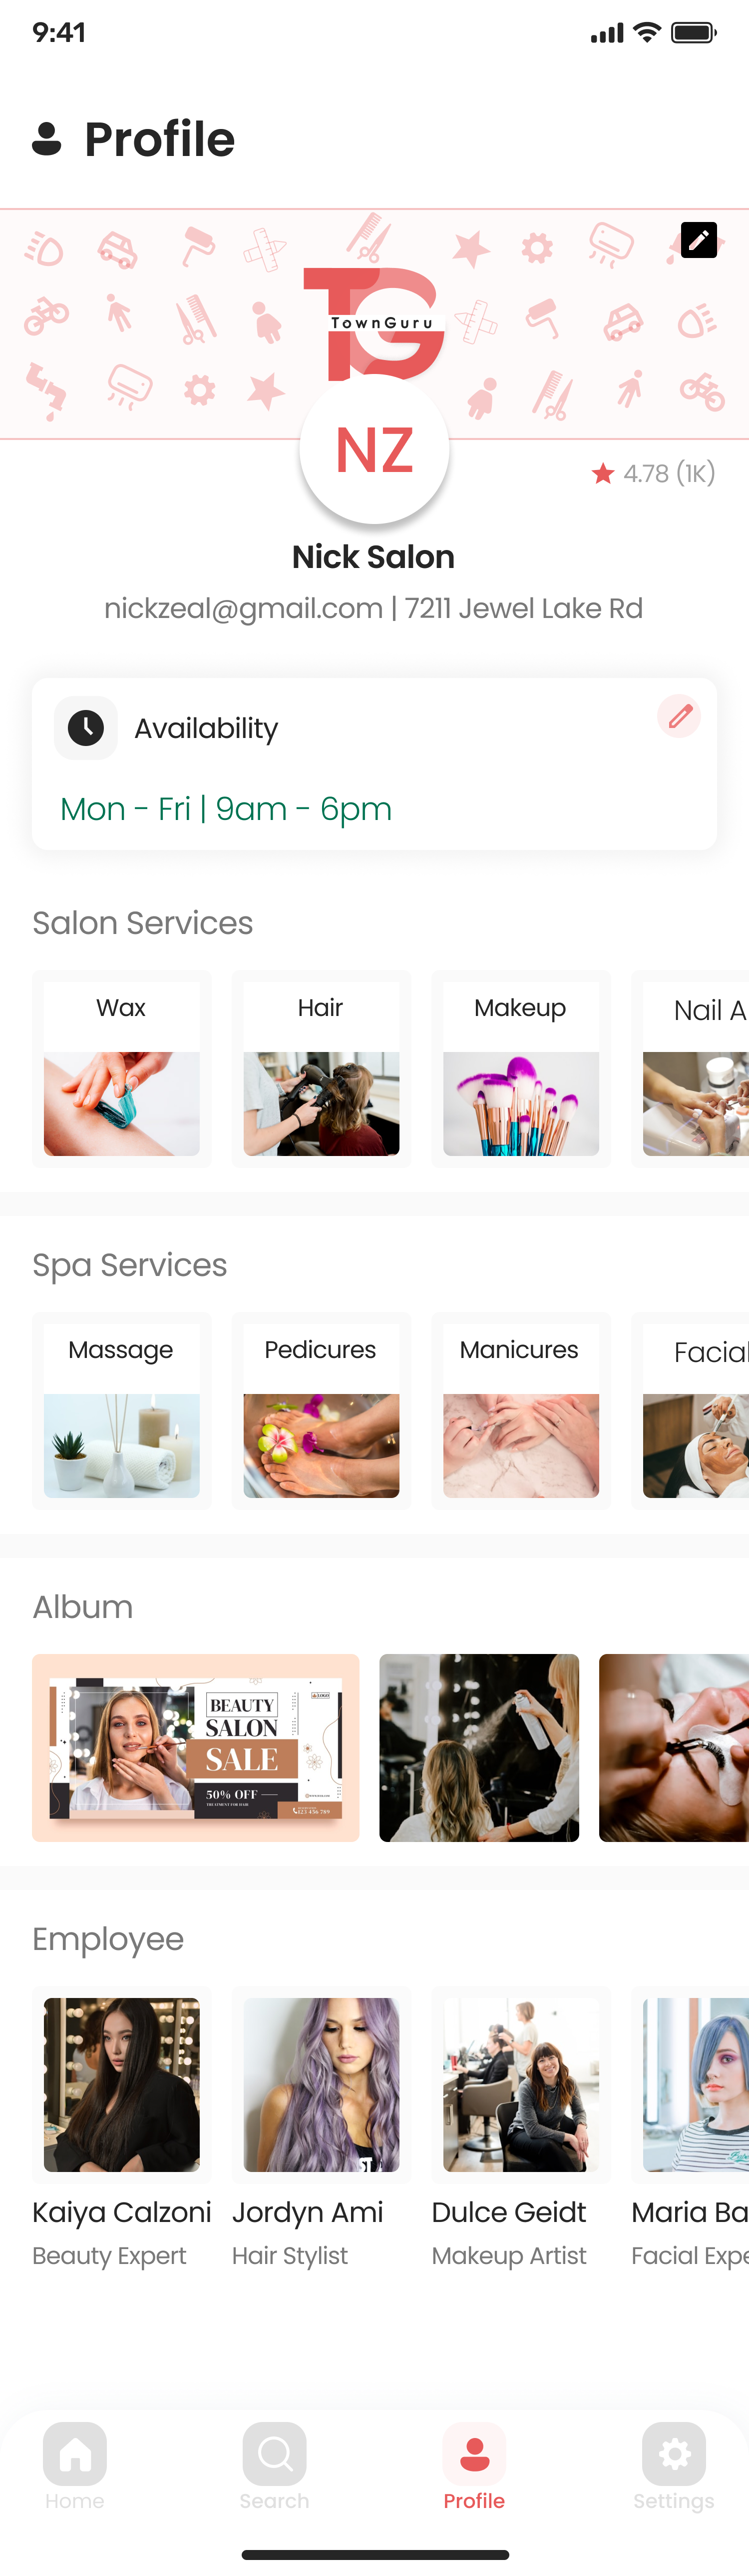Click the Mon - Fri | 9am - 6pm text
The width and height of the screenshot is (749, 2576).
pos(226,808)
